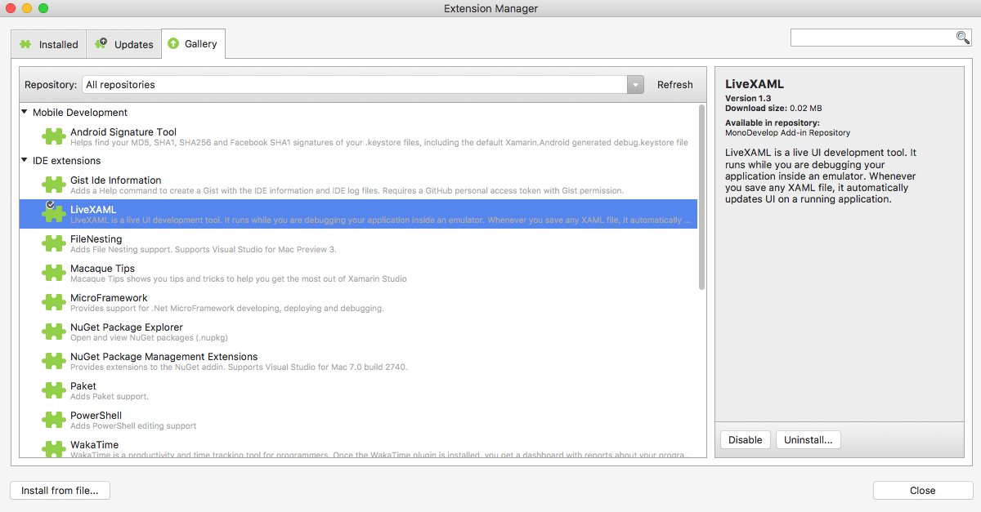Click the Android Signature Tool puzzle icon
981x512 pixels.
click(x=54, y=136)
